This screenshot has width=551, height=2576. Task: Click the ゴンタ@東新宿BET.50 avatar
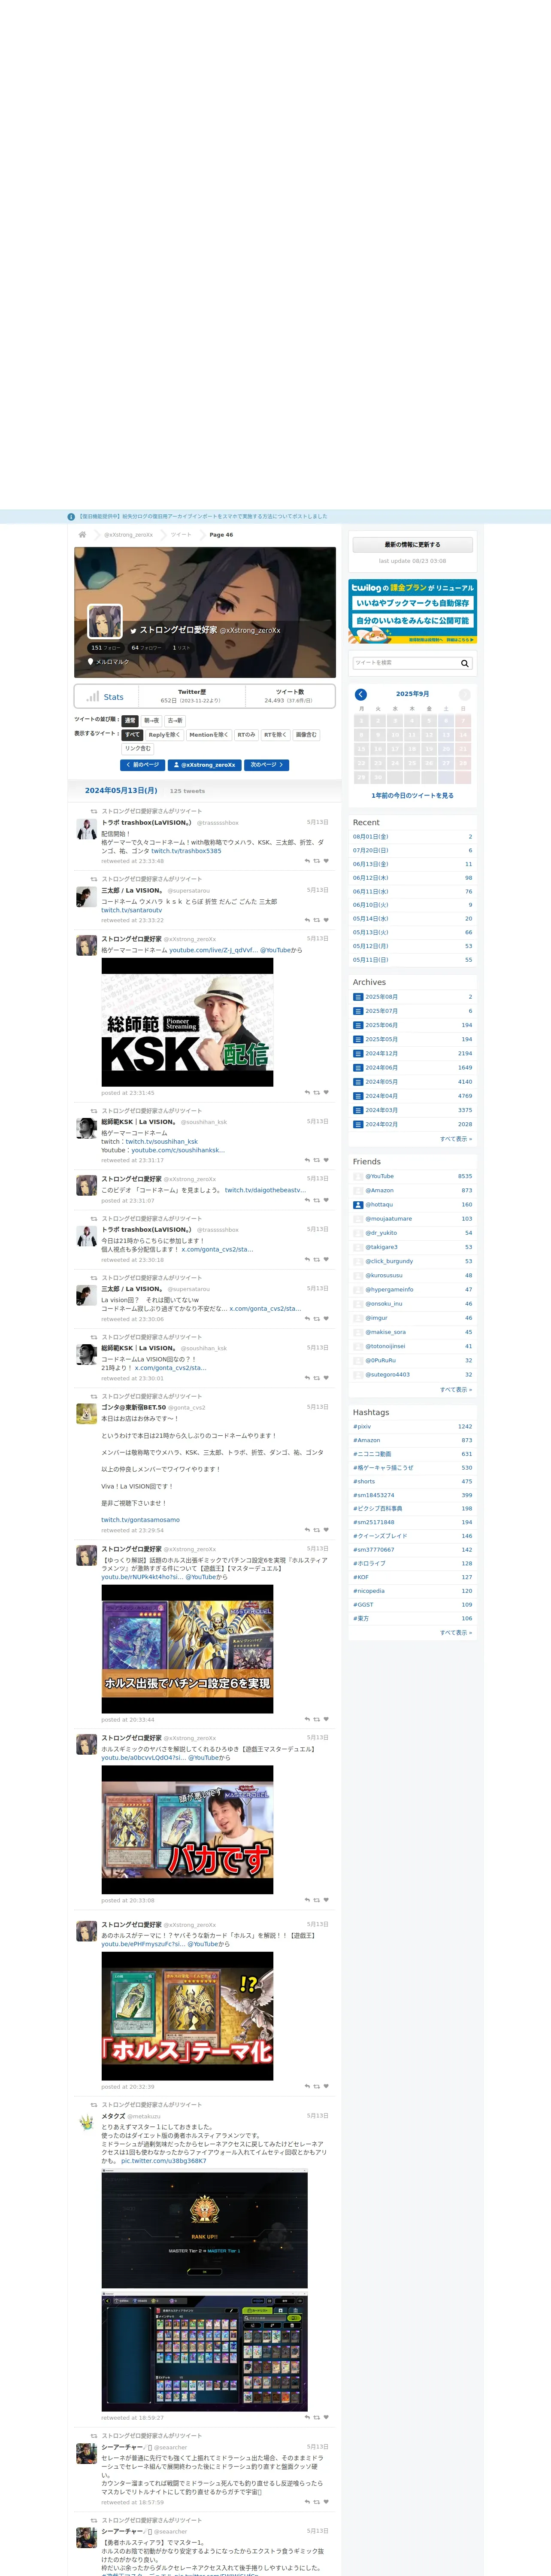[x=87, y=1413]
